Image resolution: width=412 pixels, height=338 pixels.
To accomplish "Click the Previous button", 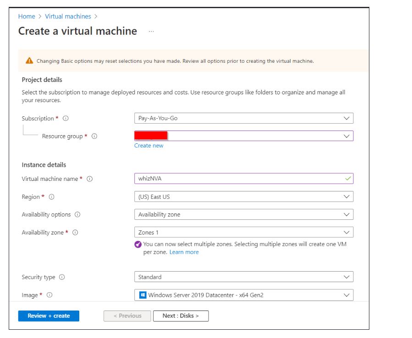I will [127, 316].
